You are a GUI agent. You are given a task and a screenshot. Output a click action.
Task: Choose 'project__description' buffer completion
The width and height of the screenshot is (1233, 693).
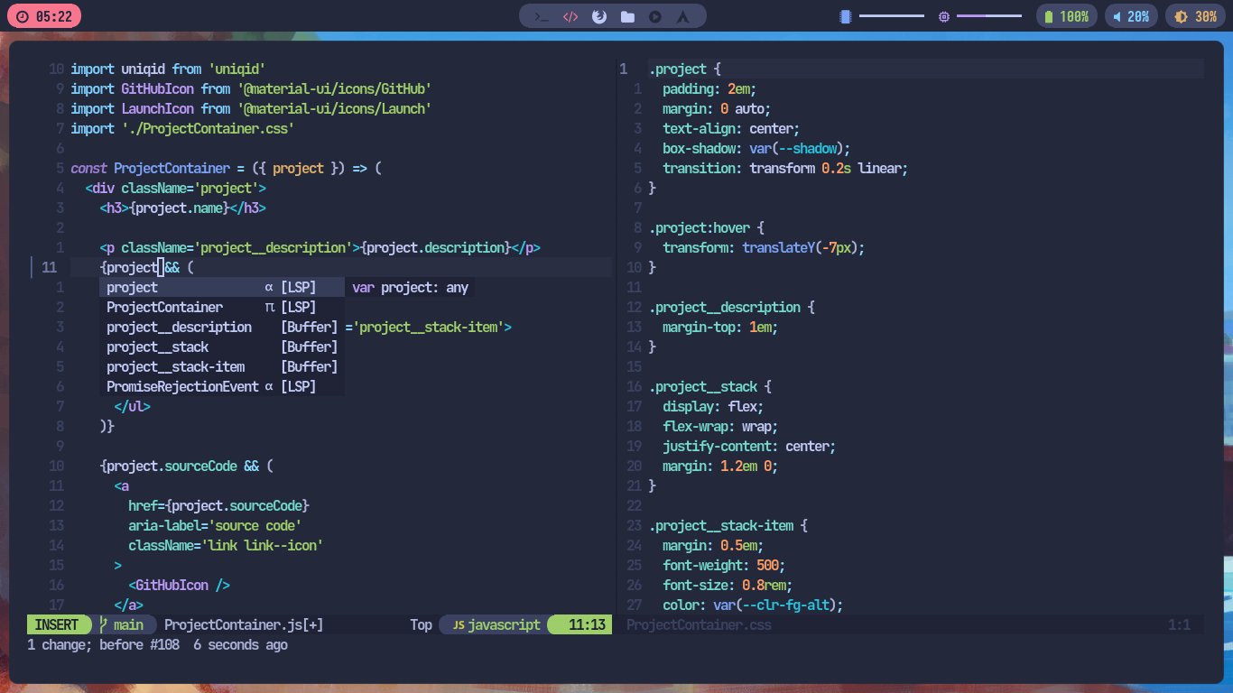[222, 327]
